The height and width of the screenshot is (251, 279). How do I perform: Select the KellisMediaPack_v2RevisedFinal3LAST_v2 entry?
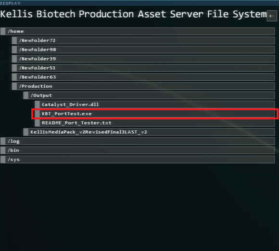(x=149, y=132)
